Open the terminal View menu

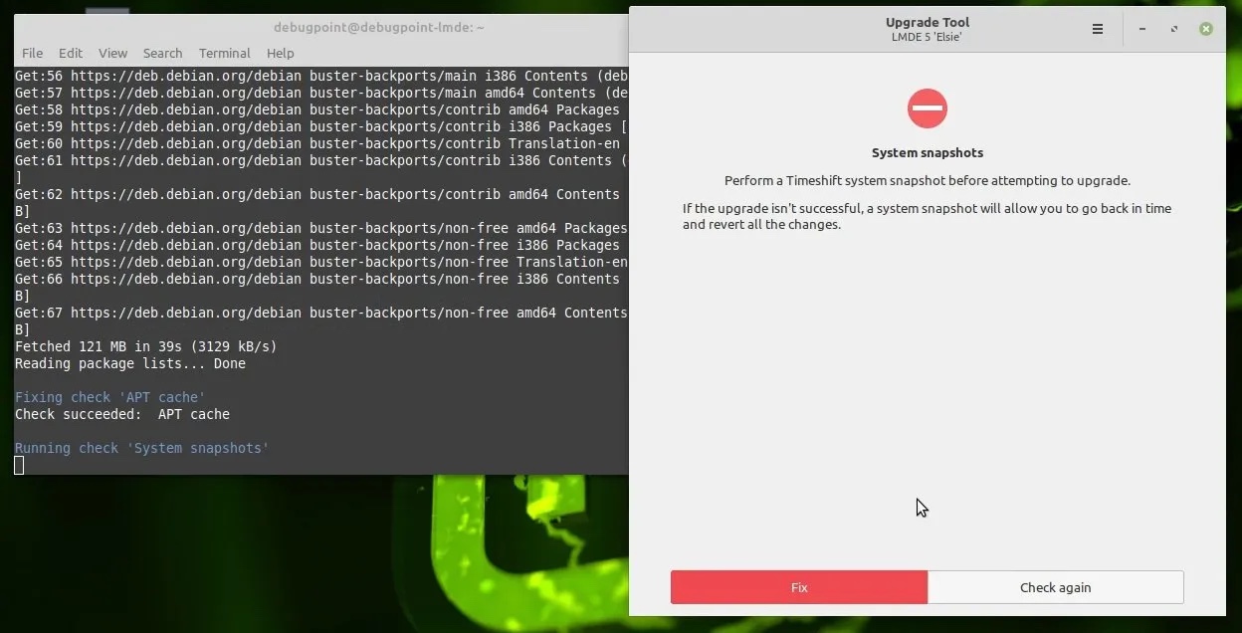tap(112, 53)
